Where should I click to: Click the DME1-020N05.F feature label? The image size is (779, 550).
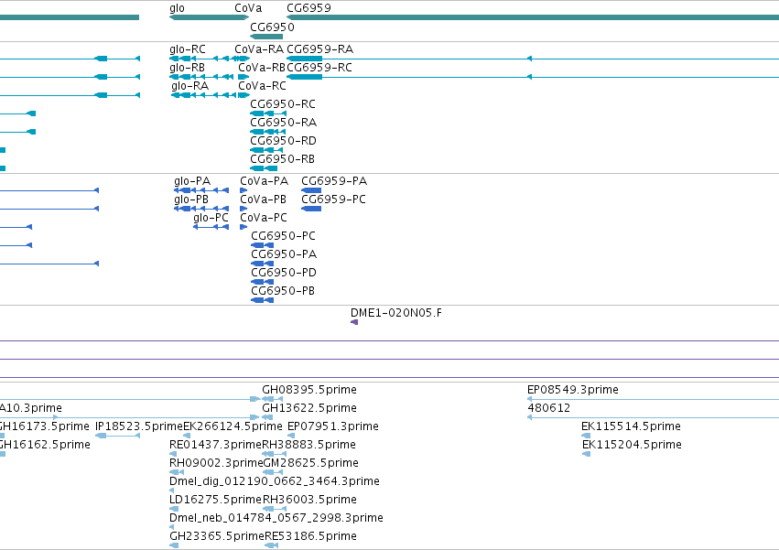pos(396,314)
